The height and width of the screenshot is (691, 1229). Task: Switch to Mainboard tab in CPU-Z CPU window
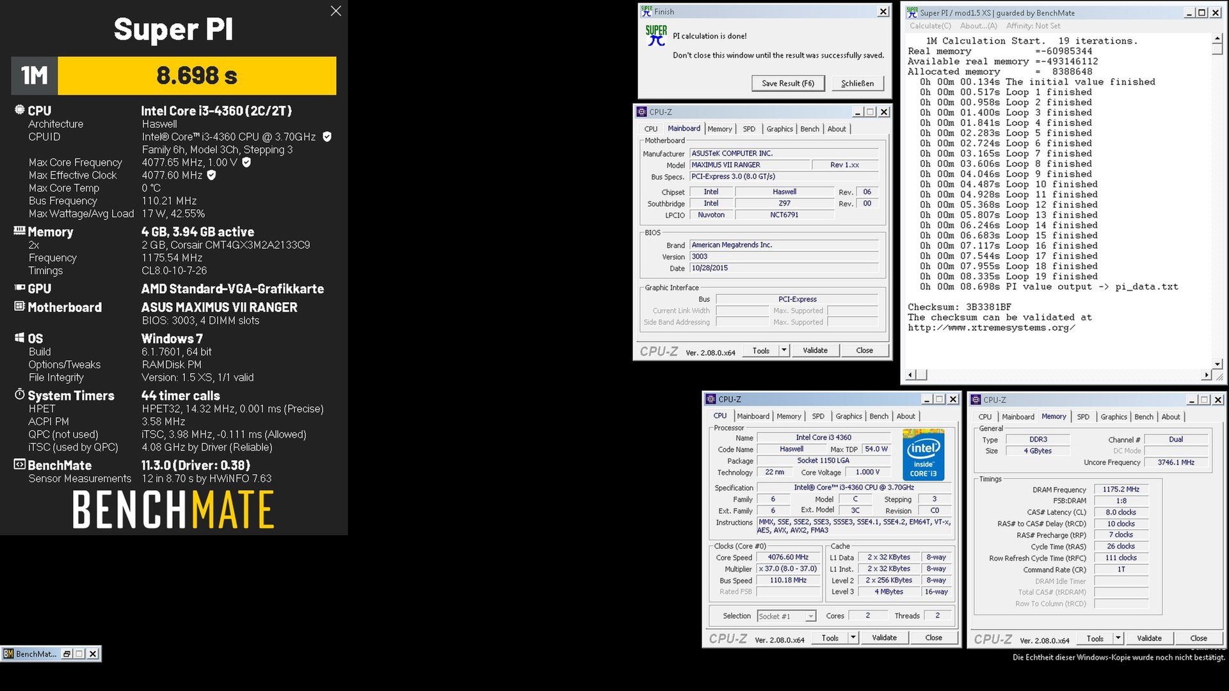[753, 417]
